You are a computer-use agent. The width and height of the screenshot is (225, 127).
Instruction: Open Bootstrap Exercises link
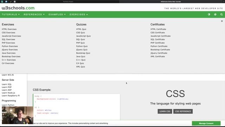tap(11, 56)
